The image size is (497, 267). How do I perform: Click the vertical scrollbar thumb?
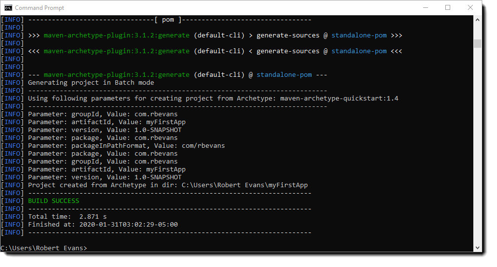[x=477, y=43]
